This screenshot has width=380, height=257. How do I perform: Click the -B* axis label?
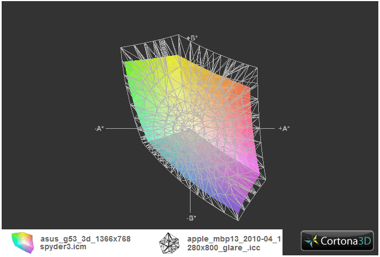(191, 218)
